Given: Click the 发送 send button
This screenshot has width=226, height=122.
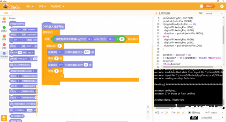Looking at the screenshot, I should click(x=194, y=118).
